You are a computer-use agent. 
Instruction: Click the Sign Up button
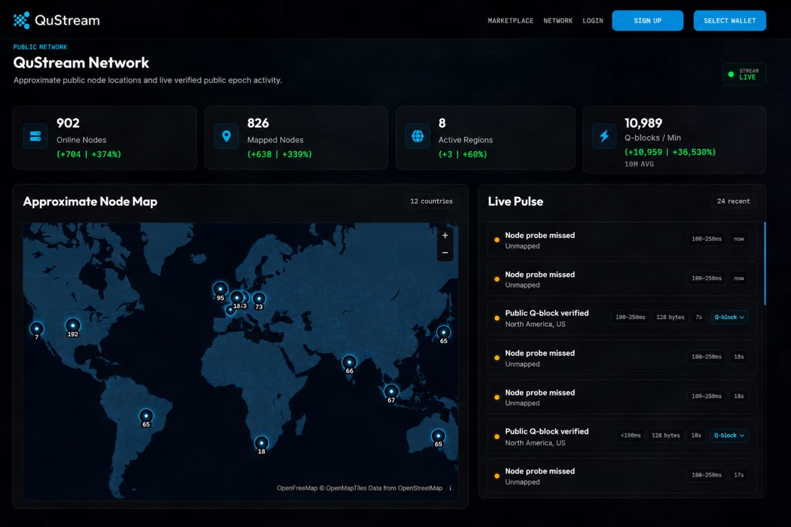[x=647, y=20]
